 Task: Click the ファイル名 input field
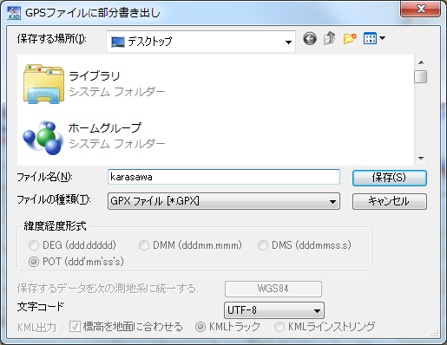(x=224, y=177)
